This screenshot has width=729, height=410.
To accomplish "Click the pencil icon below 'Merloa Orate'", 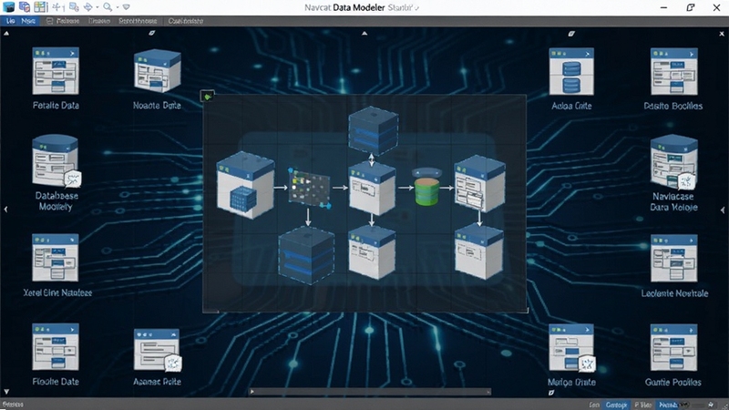I will (551, 393).
